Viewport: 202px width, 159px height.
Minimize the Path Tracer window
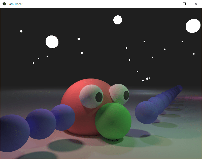coord(173,4)
